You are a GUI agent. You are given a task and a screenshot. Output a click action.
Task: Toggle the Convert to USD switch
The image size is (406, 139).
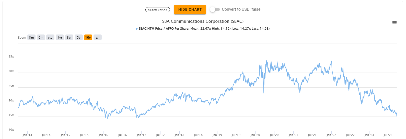coord(215,9)
